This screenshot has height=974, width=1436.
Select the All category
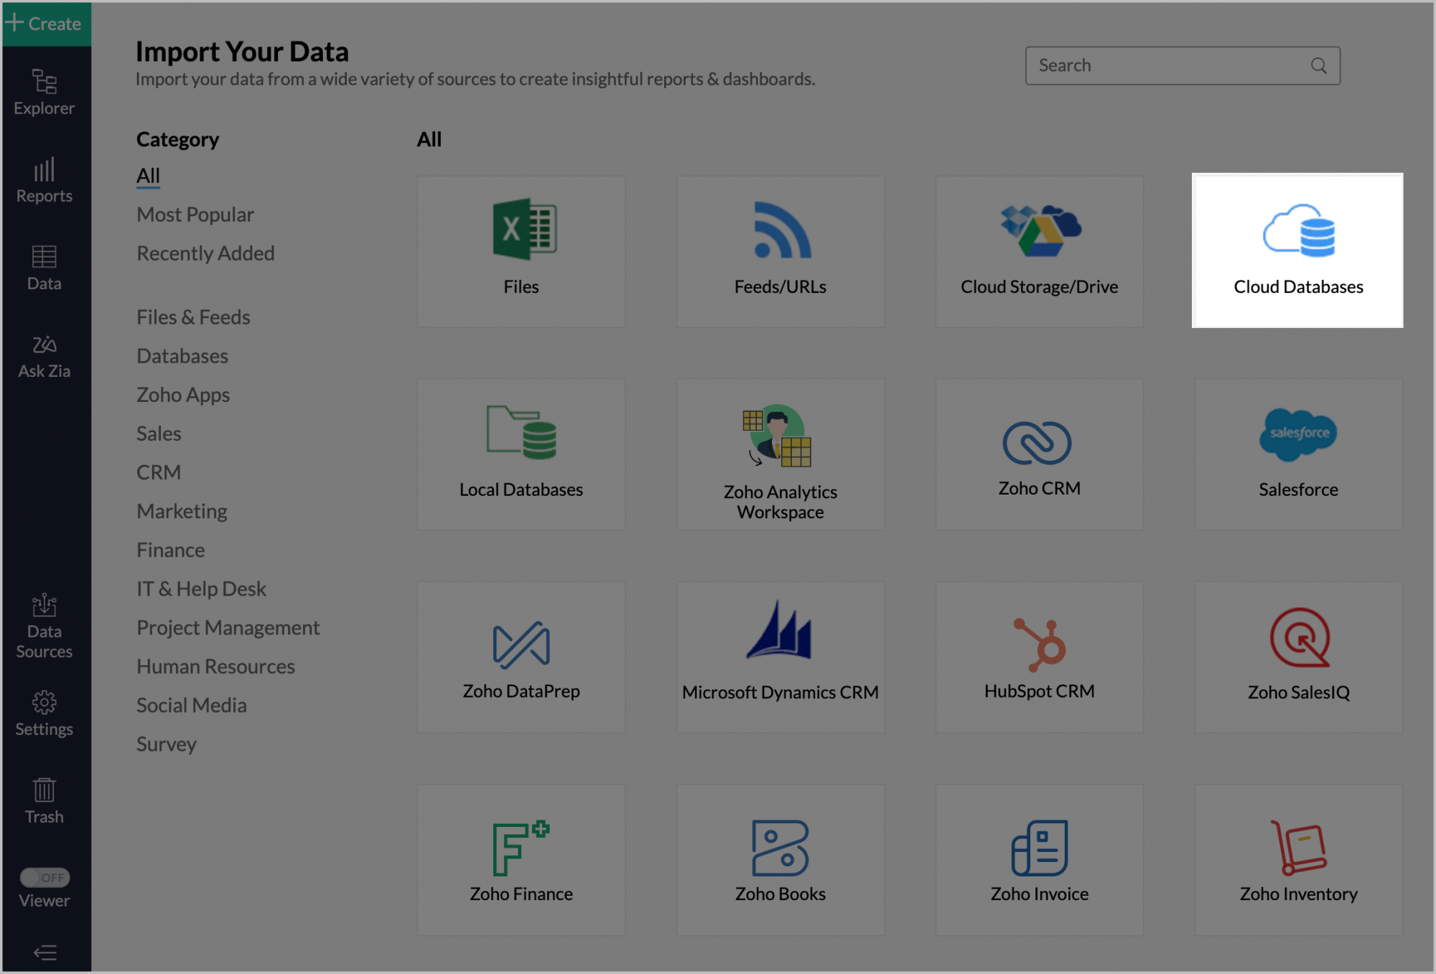point(148,176)
